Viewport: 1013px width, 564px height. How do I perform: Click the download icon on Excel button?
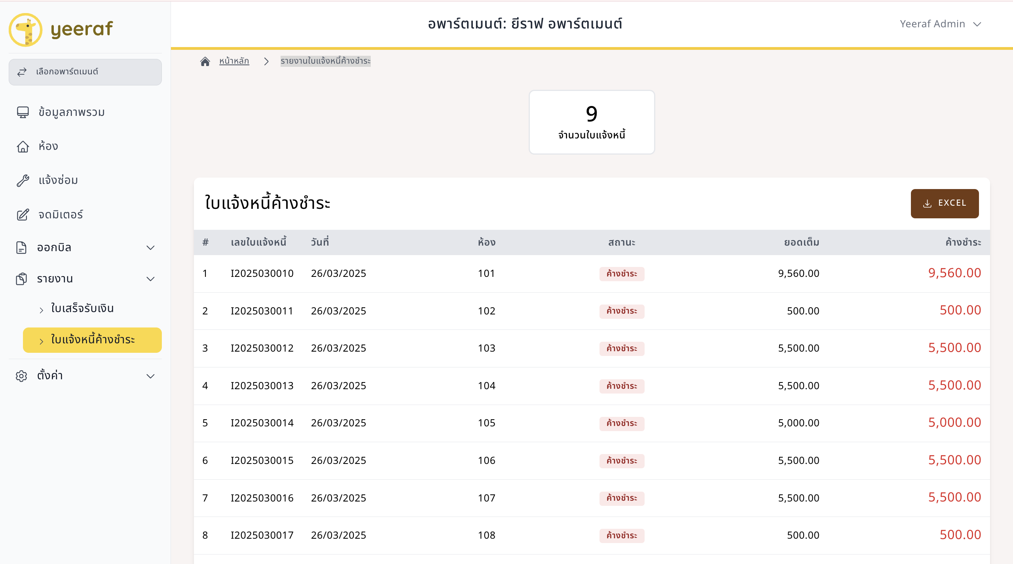927,203
